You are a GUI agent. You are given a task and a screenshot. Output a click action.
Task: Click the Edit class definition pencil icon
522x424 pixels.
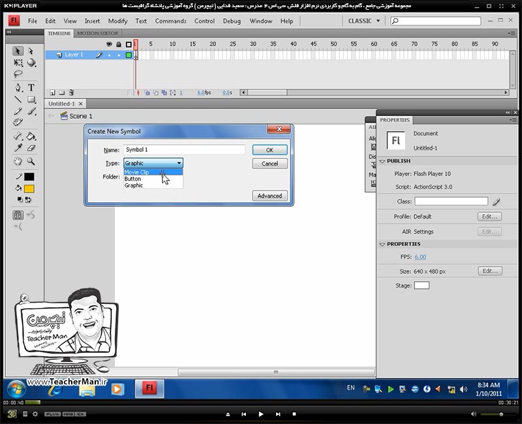click(x=497, y=202)
